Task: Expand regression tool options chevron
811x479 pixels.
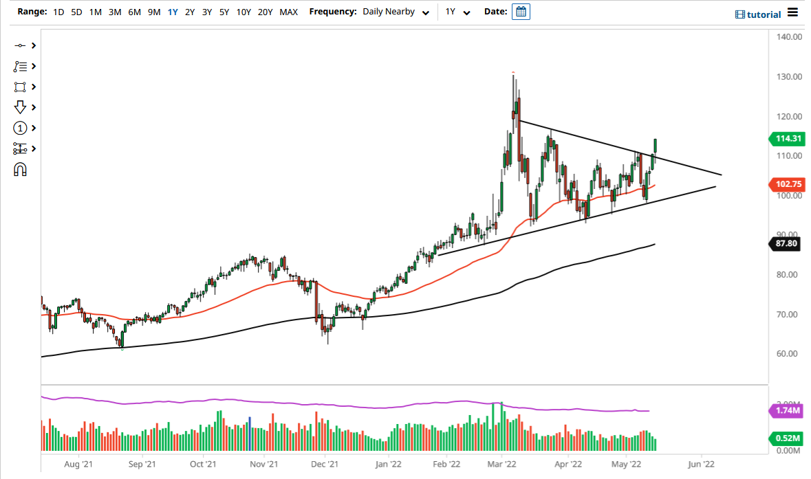Action: (x=34, y=149)
